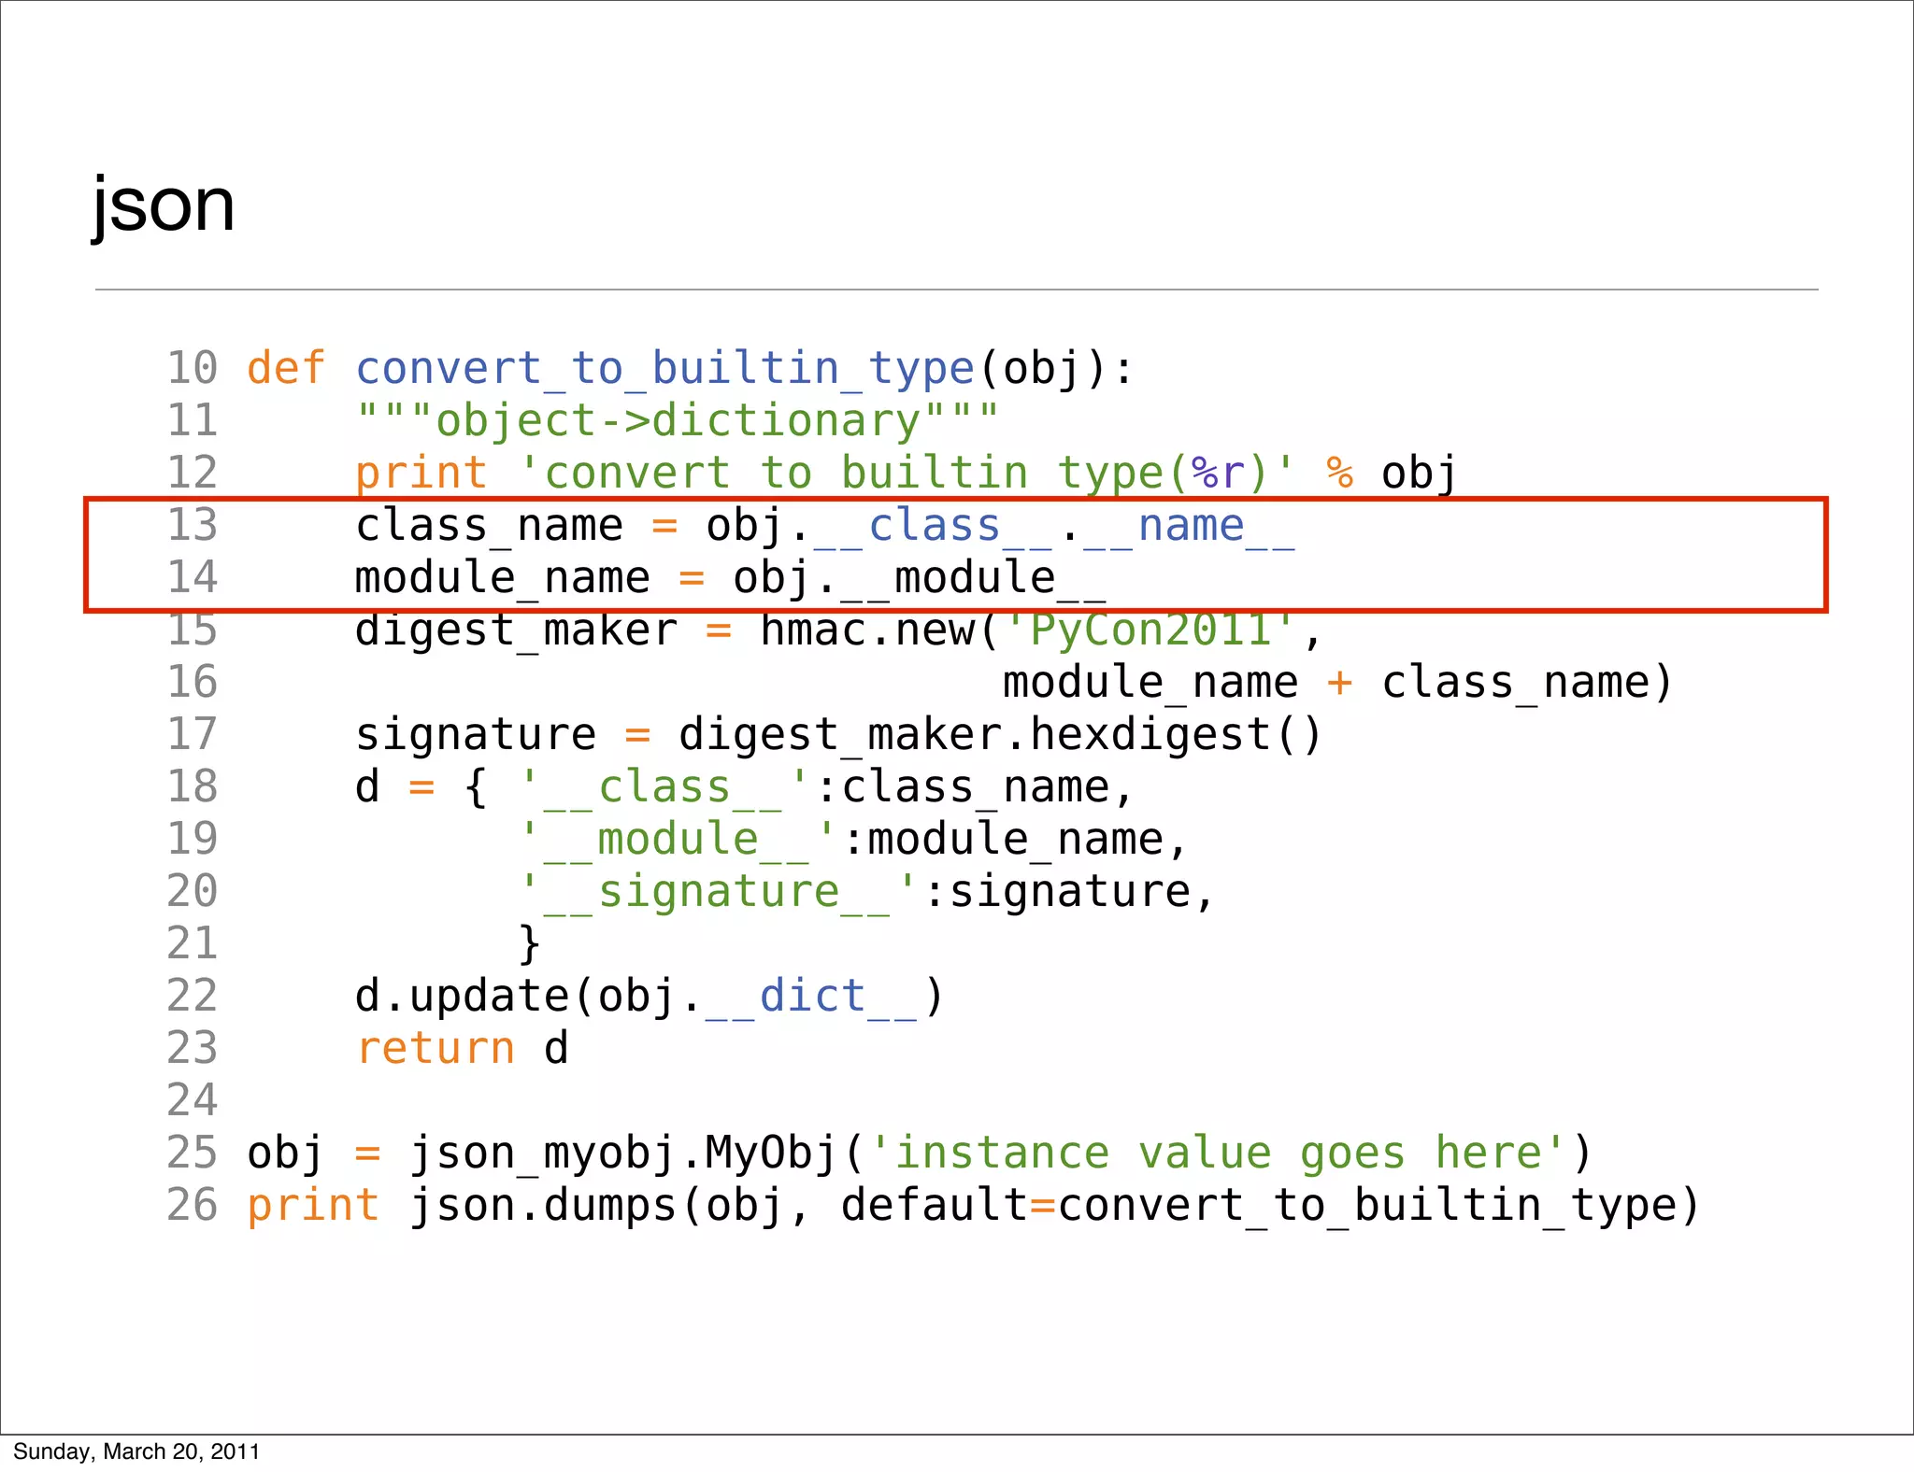The image size is (1914, 1472).
Task: Click the '__signature__' dictionary key on line 20
Action: click(x=718, y=893)
